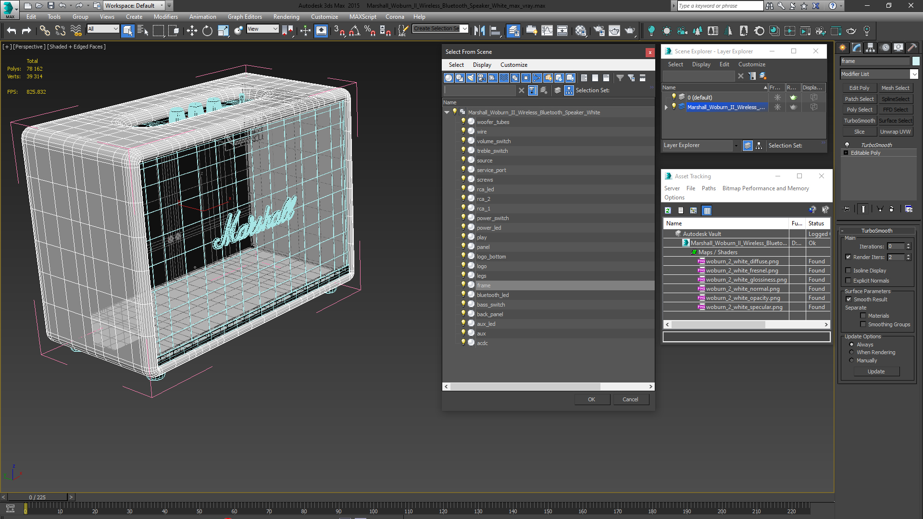Open the Modifier List dropdown
This screenshot has height=519, width=923.
coord(914,74)
